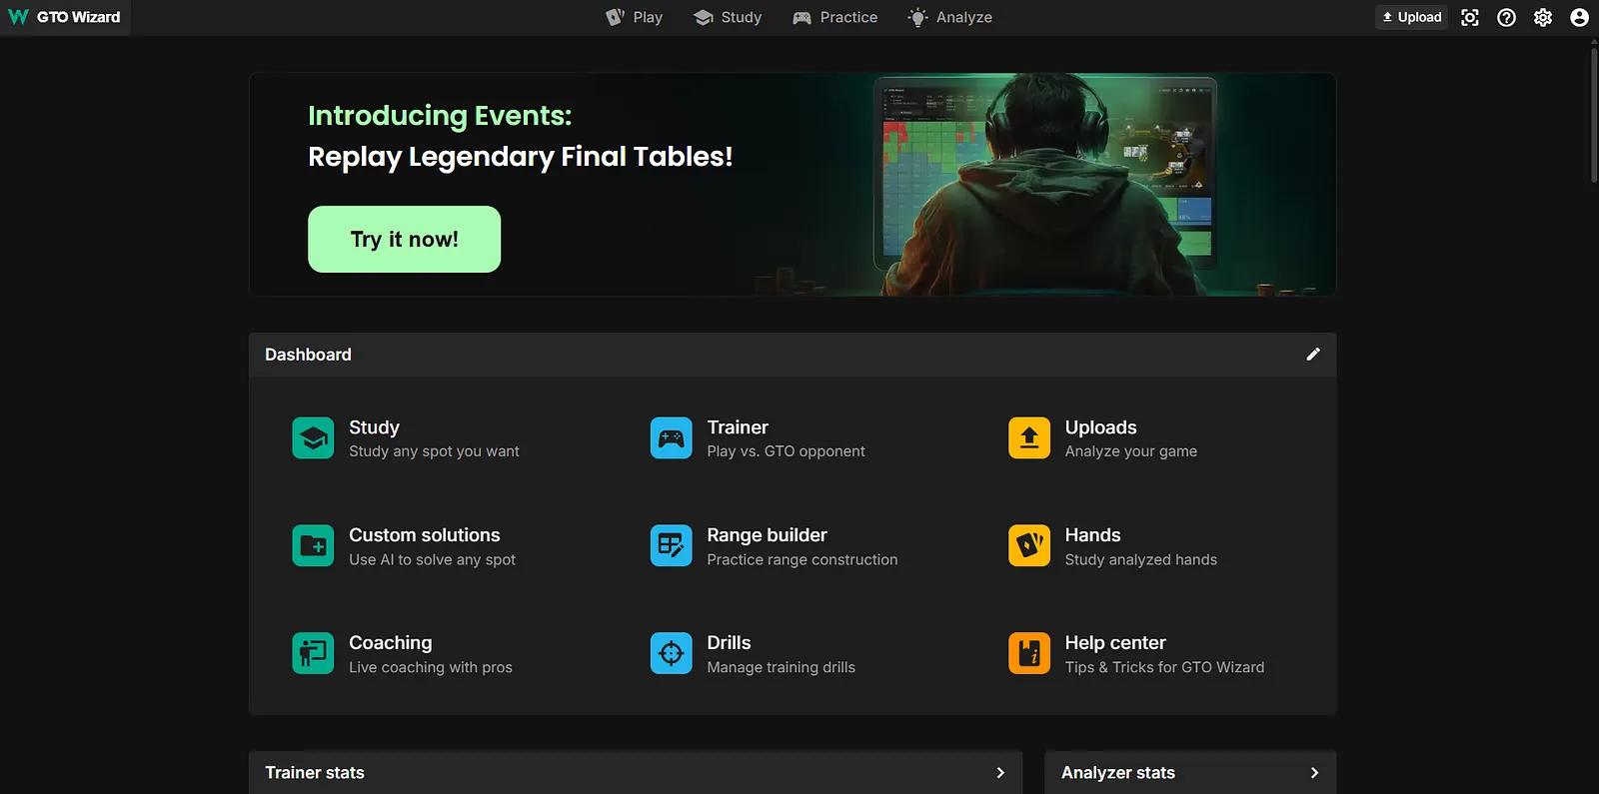Open the Practice menu
This screenshot has width=1599, height=794.
pyautogui.click(x=834, y=17)
